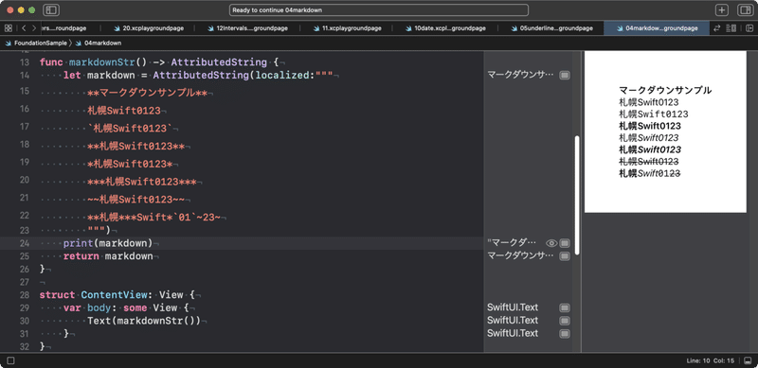Open FoundationSample breadcrumb menu
Screen dimensions: 758x368
pos(41,43)
